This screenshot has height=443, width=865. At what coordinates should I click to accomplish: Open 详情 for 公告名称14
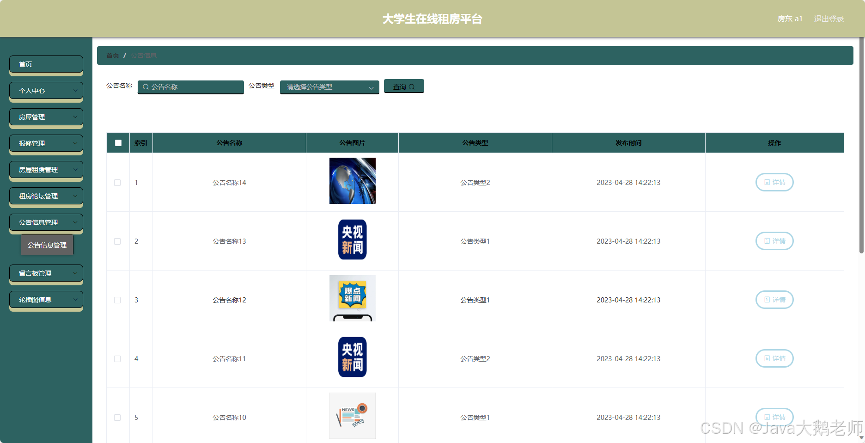coord(774,182)
